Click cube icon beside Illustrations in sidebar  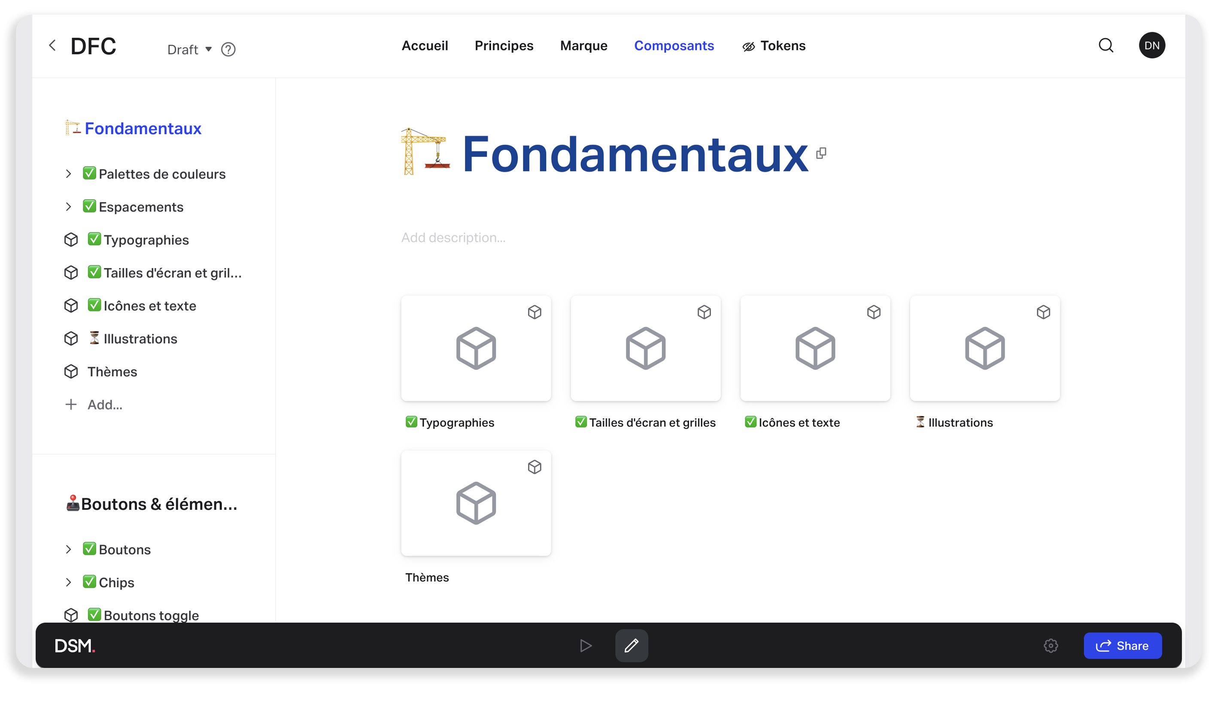(71, 339)
